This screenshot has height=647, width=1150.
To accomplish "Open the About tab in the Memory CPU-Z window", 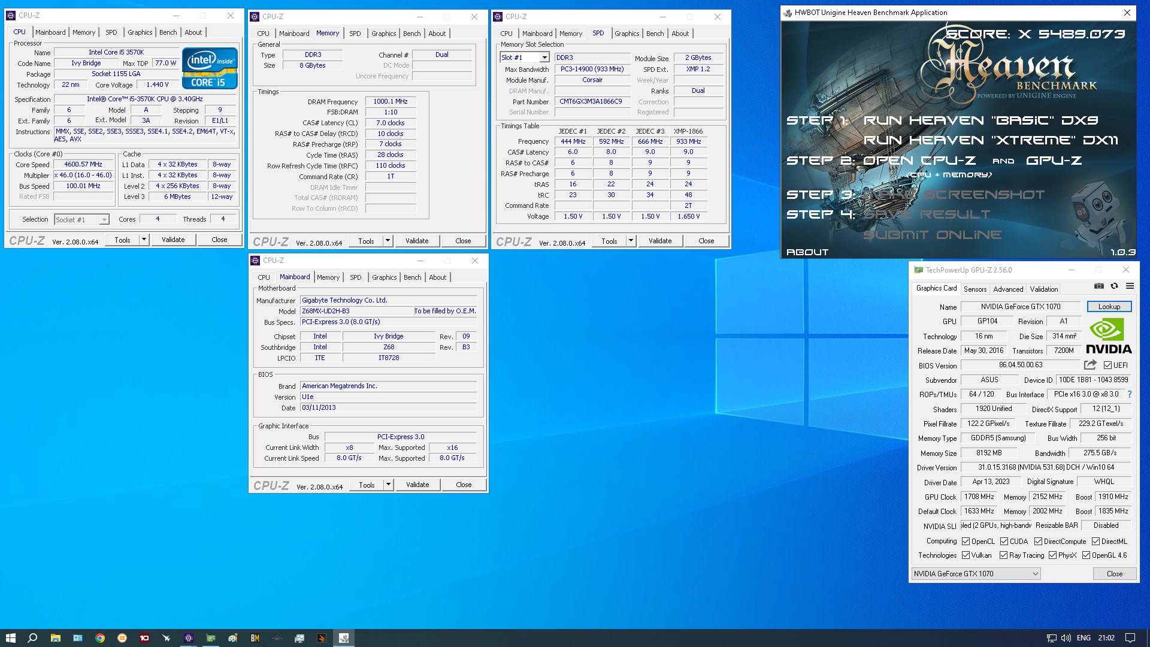I will click(437, 34).
